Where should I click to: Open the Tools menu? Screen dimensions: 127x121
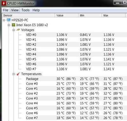(25, 10)
